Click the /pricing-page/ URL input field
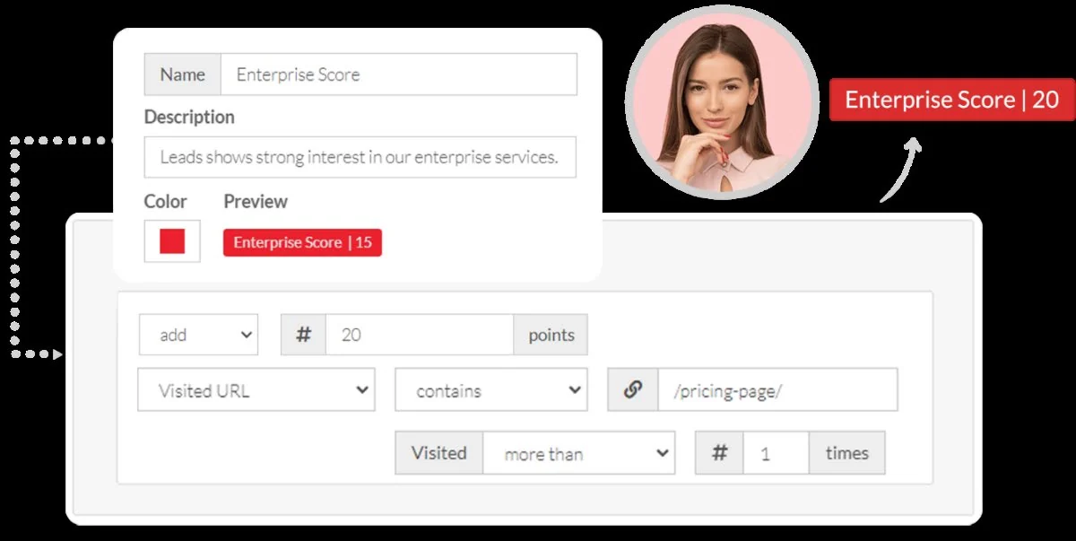 (x=777, y=390)
